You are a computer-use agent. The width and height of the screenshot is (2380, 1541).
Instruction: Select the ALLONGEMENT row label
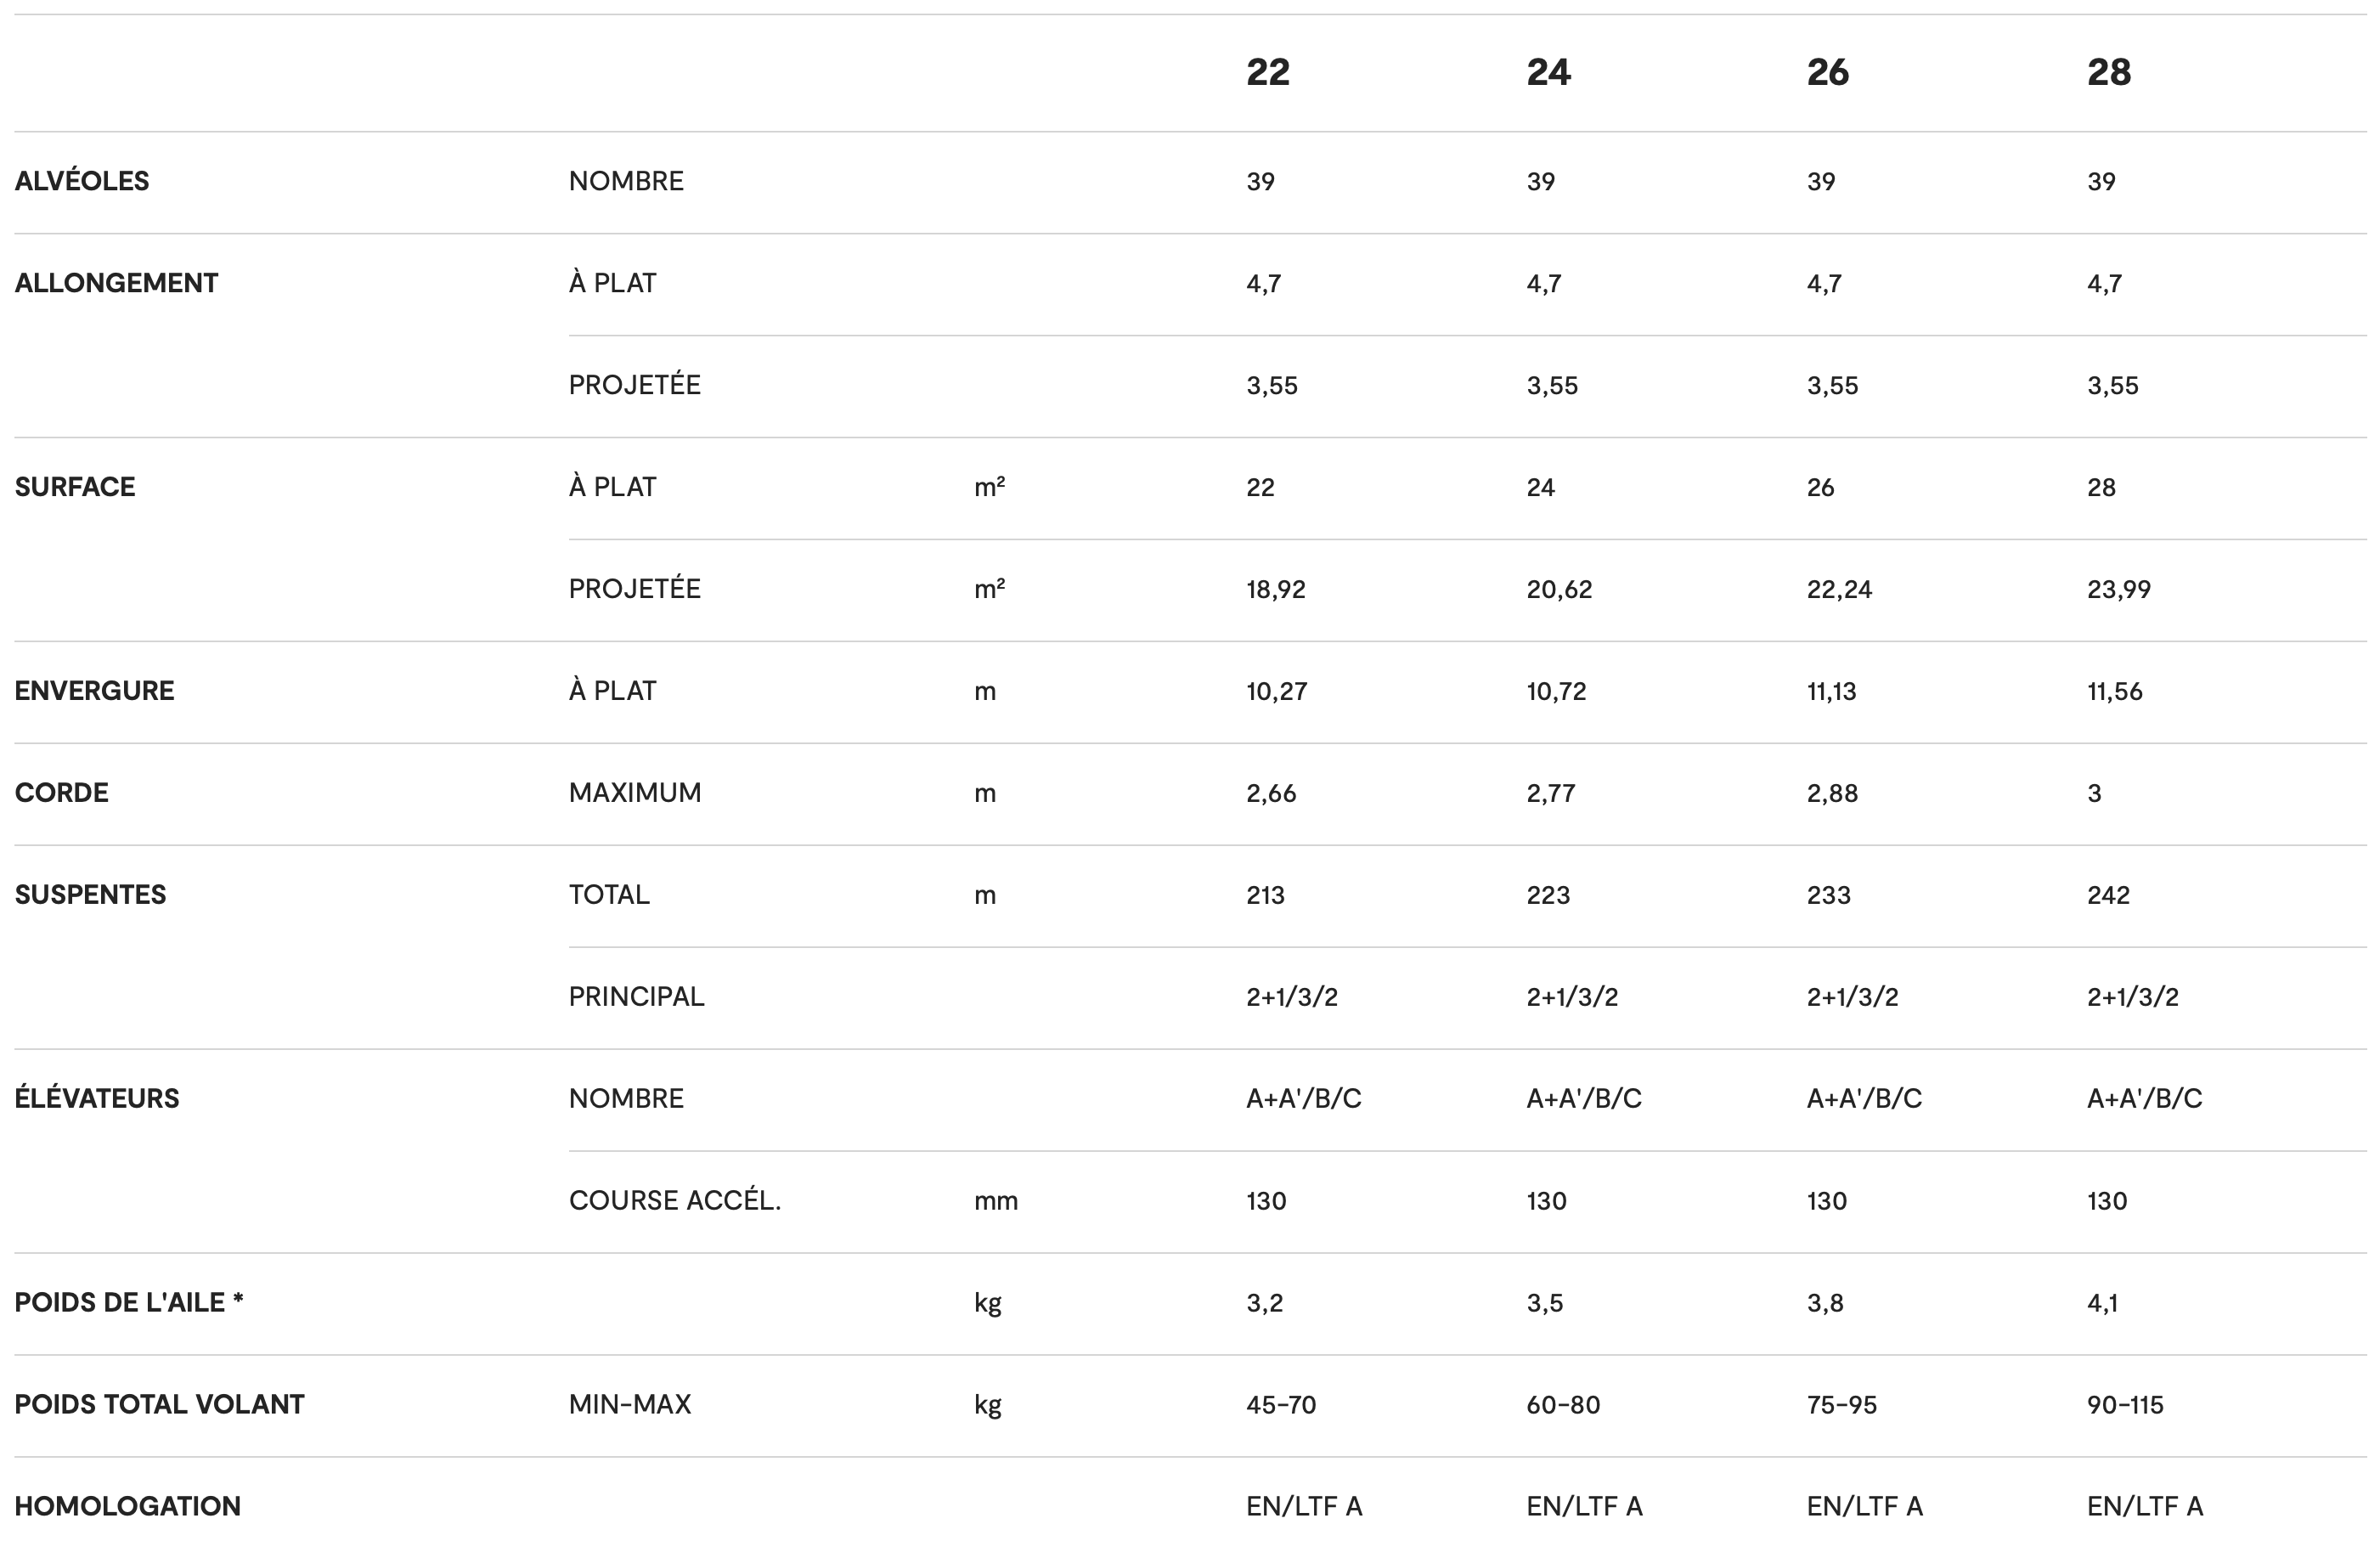(x=116, y=283)
